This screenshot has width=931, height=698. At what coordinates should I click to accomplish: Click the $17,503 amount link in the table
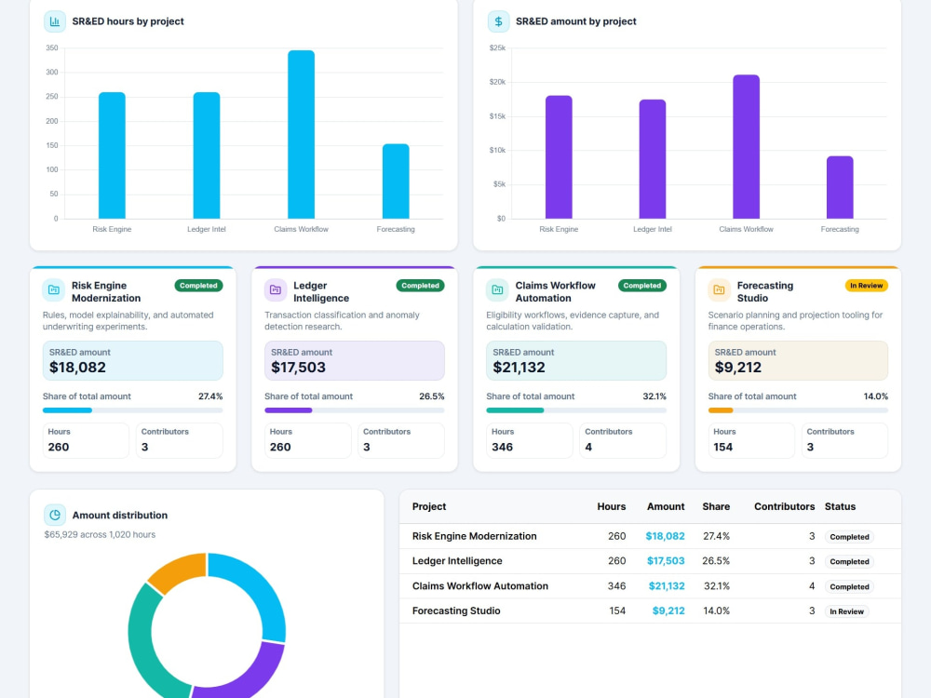[x=666, y=561]
